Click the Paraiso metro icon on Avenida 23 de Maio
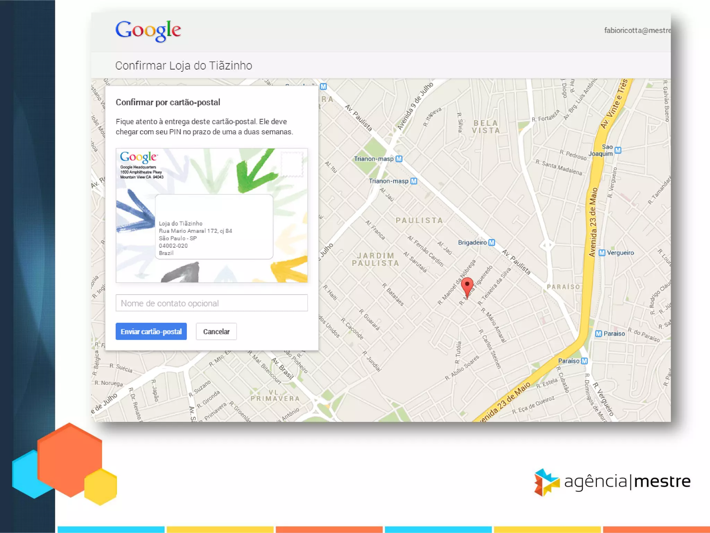The width and height of the screenshot is (710, 533). [x=585, y=361]
